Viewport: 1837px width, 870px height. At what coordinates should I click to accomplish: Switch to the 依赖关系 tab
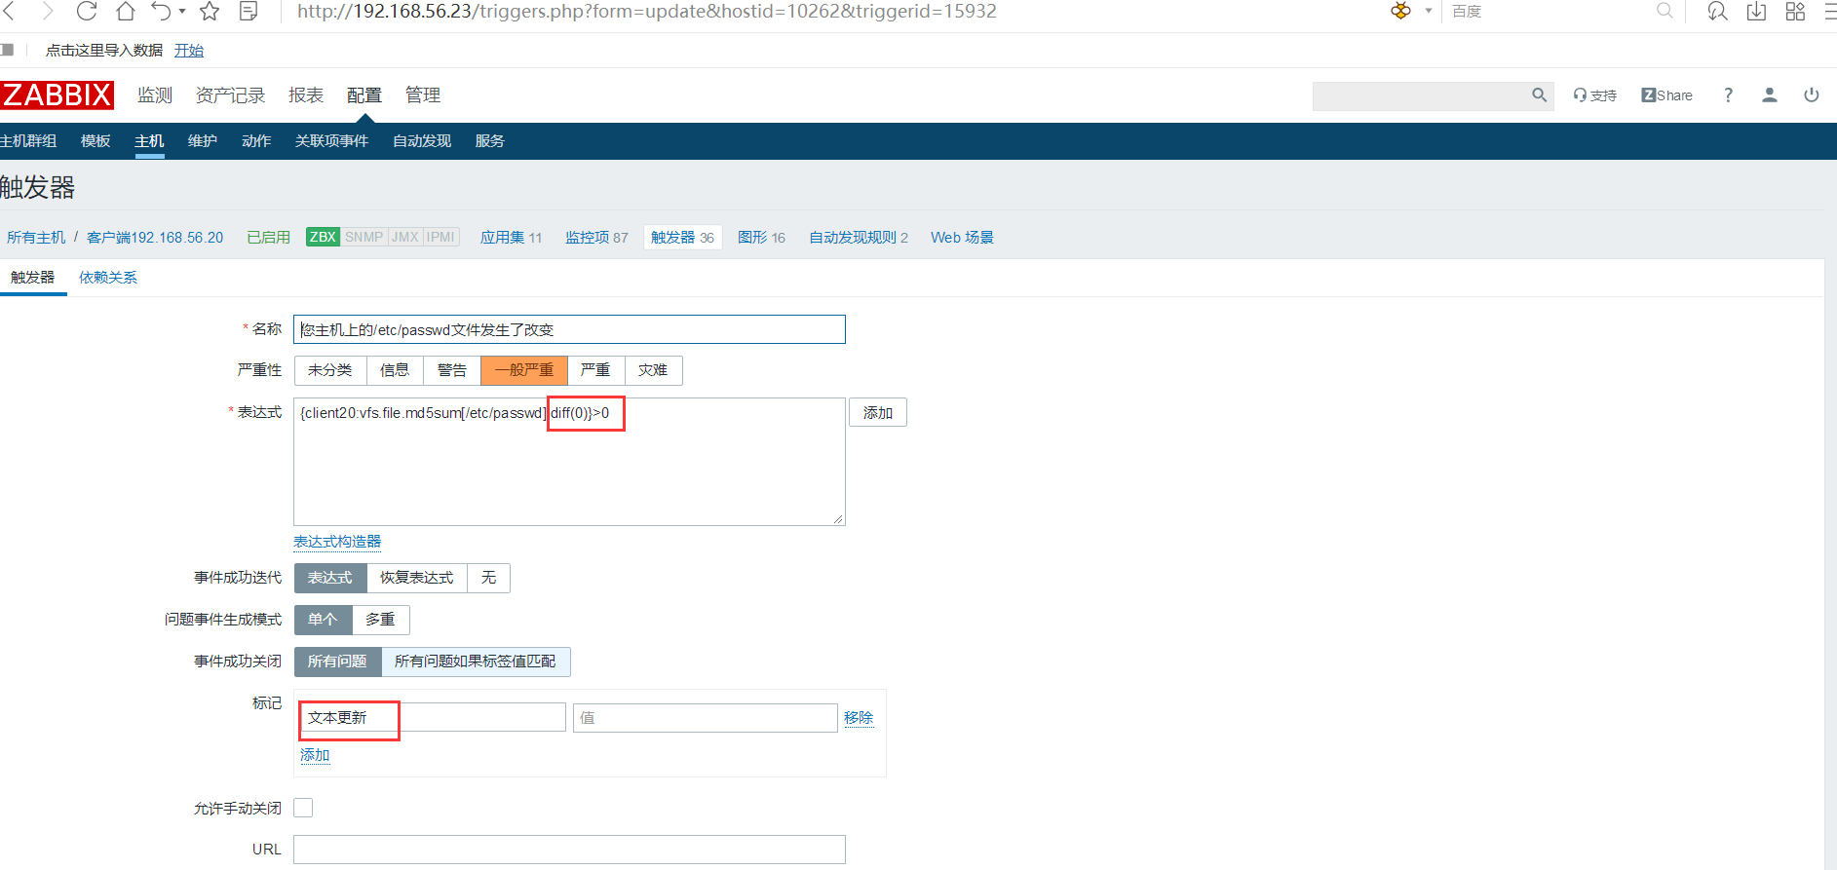pos(108,278)
